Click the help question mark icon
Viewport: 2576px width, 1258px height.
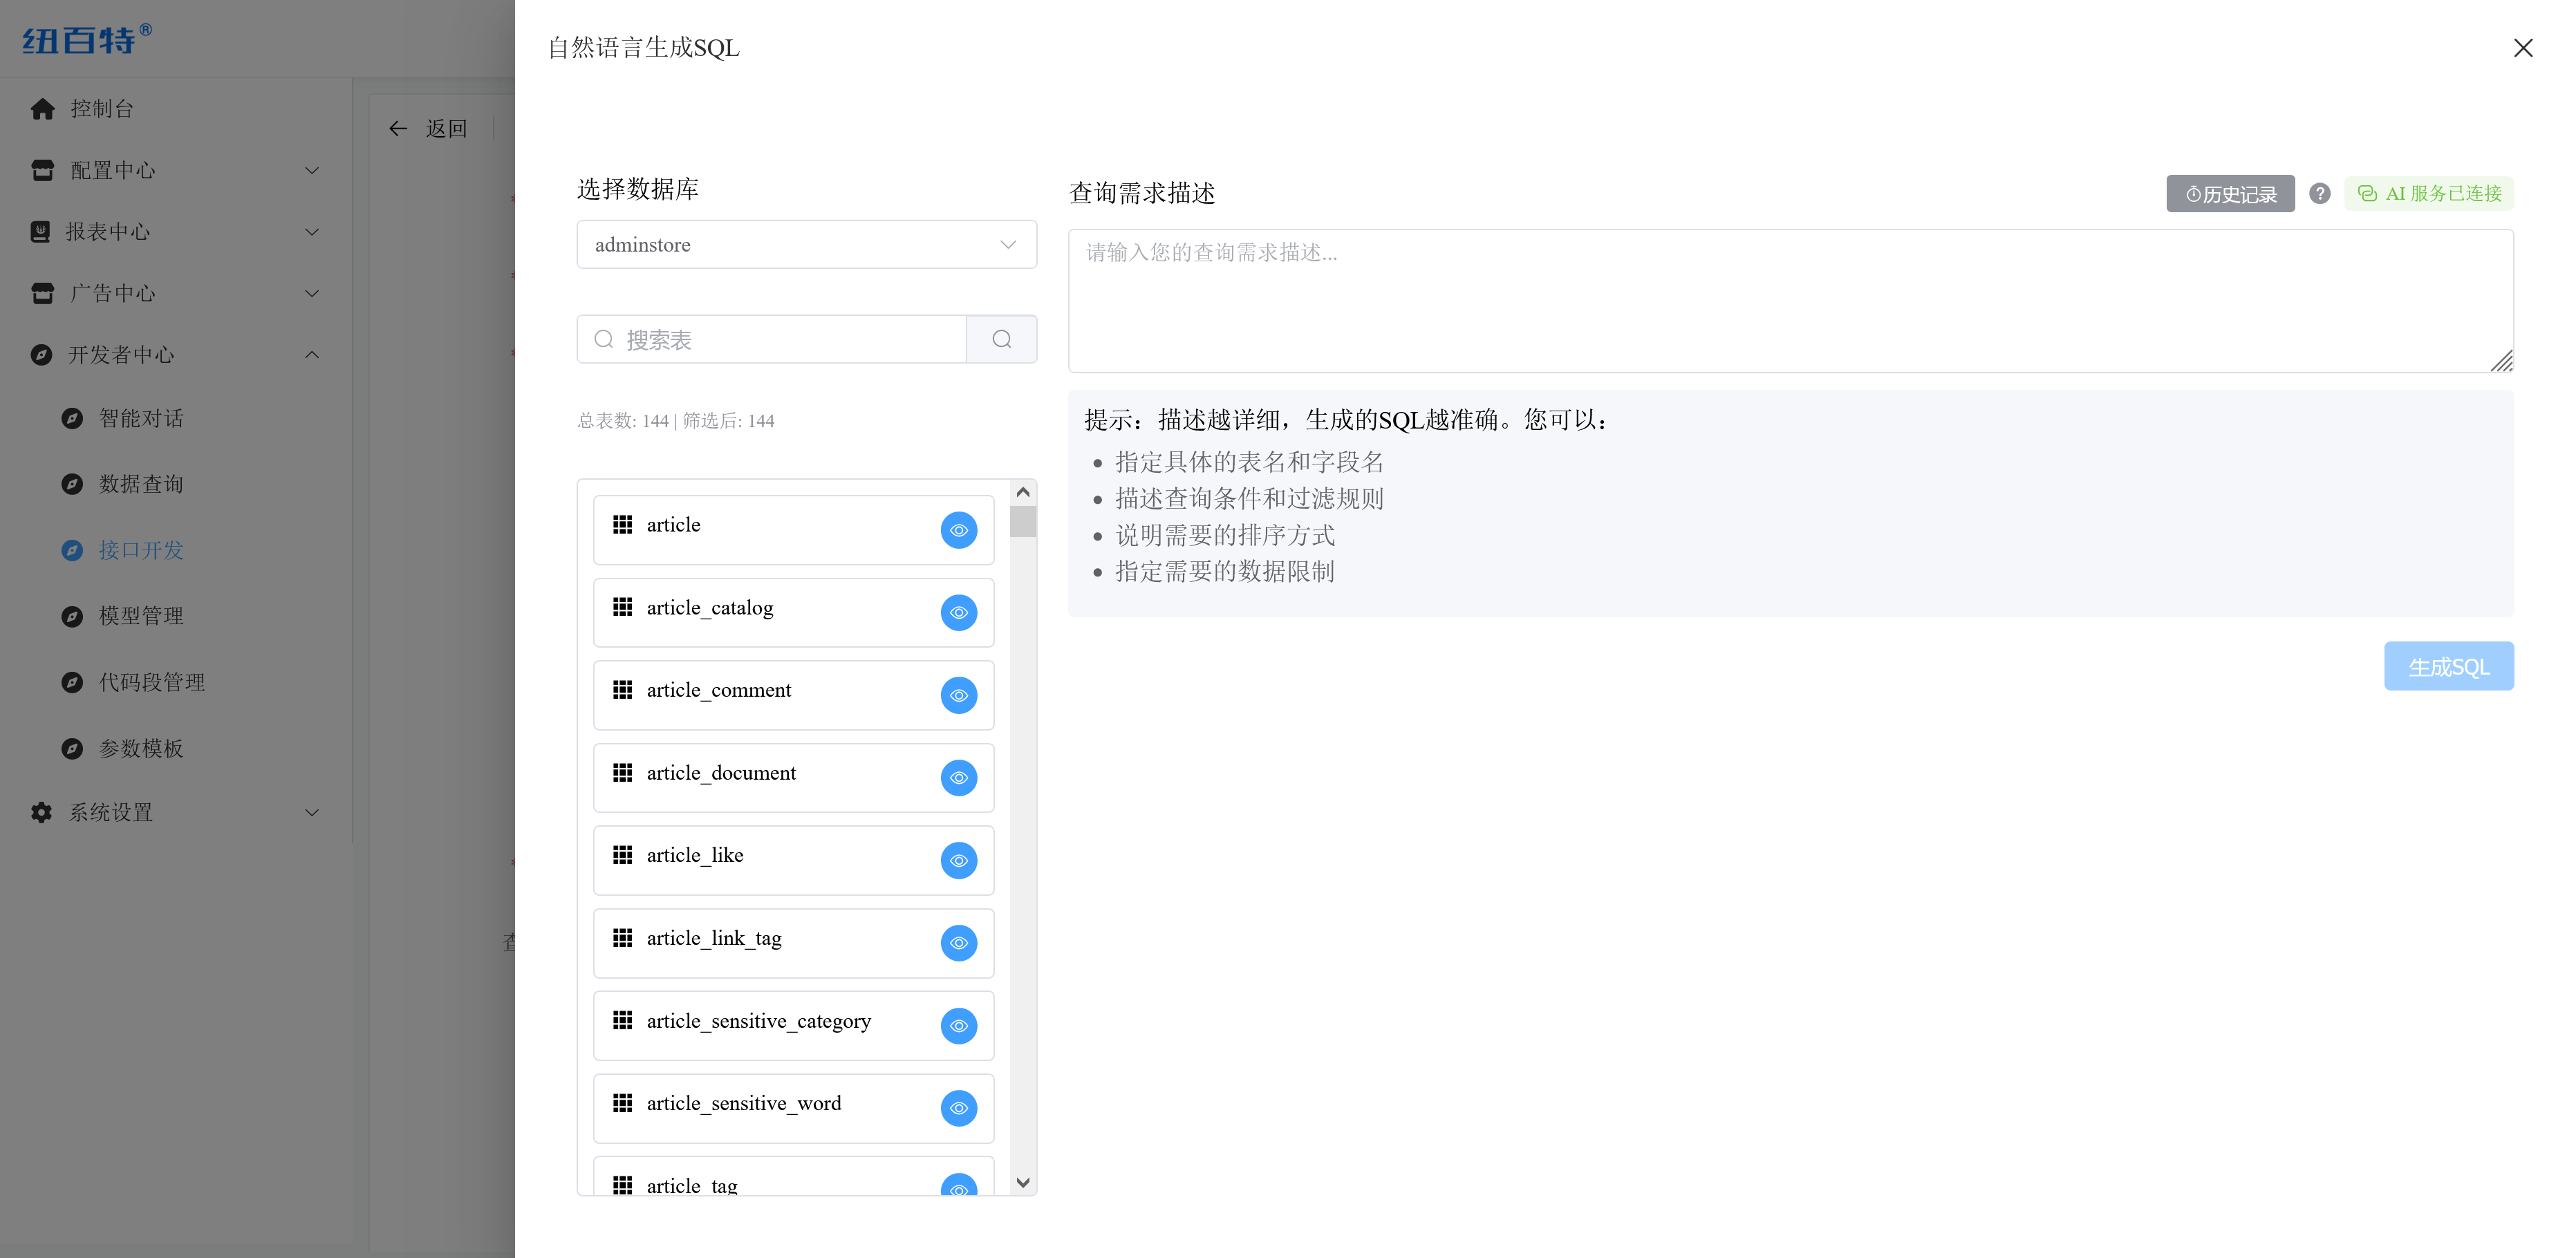coord(2320,193)
